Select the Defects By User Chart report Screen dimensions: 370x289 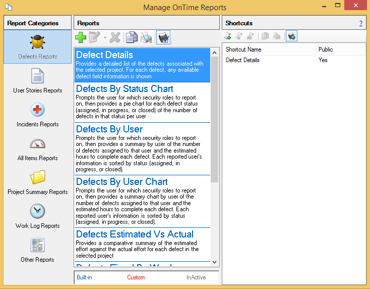point(142,202)
